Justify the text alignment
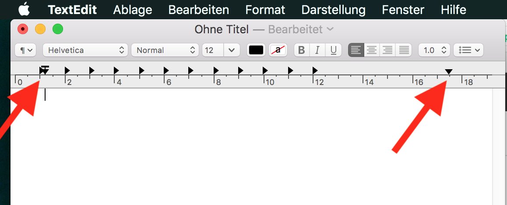Viewport: 507px width, 205px height. tap(403, 50)
